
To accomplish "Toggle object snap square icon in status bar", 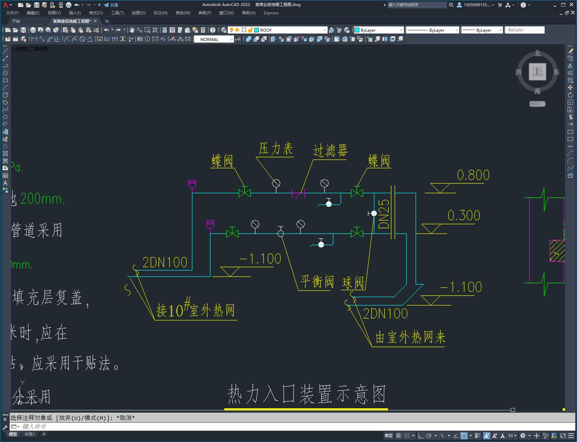I will (464, 435).
